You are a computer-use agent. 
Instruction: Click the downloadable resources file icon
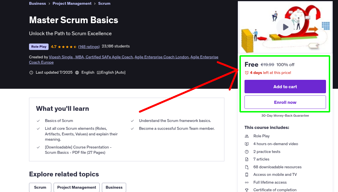click(247, 167)
